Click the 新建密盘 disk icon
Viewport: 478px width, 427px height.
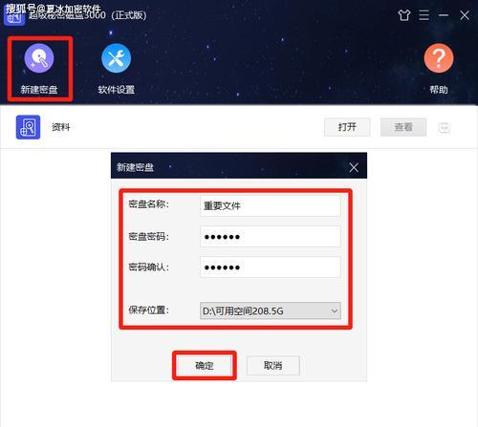tap(39, 58)
